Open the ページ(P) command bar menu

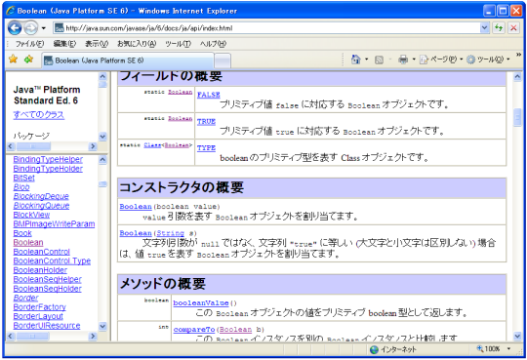441,60
